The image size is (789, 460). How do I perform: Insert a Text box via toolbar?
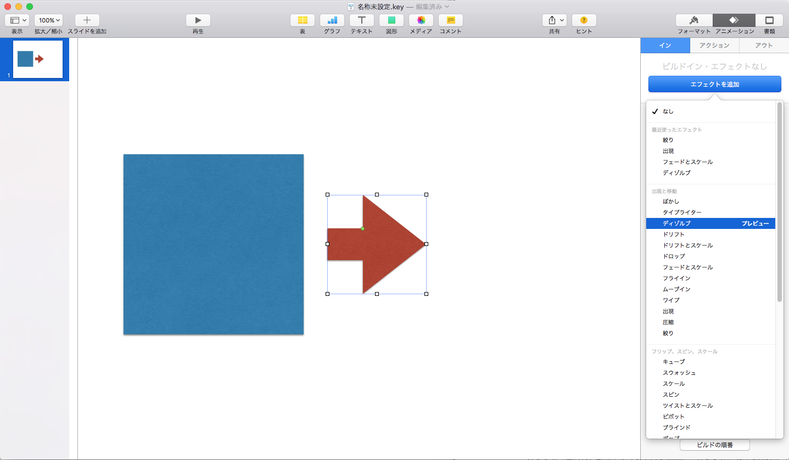[x=361, y=20]
